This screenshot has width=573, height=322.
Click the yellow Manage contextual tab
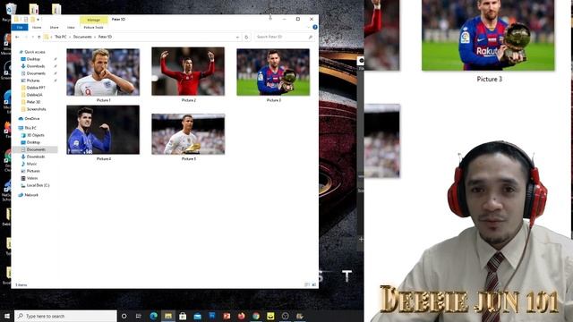(x=93, y=20)
